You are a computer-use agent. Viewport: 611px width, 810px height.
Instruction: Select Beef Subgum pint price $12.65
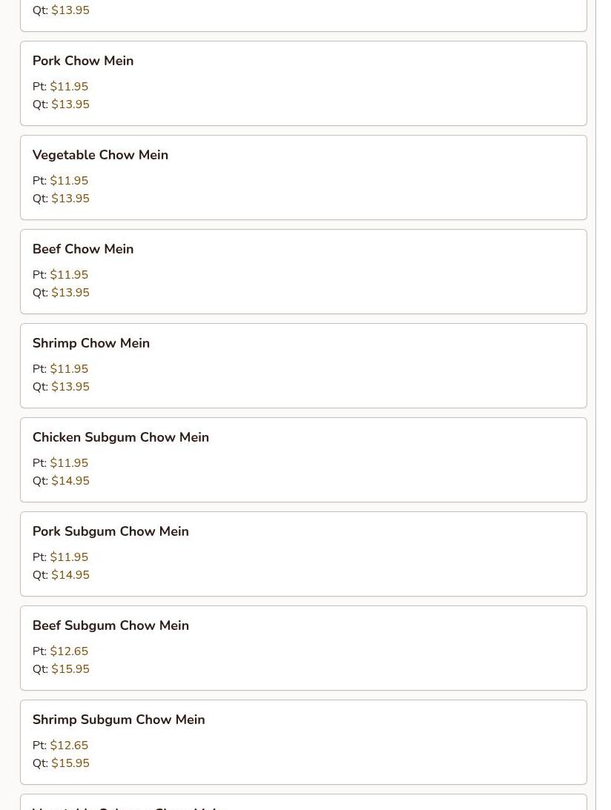(x=69, y=651)
